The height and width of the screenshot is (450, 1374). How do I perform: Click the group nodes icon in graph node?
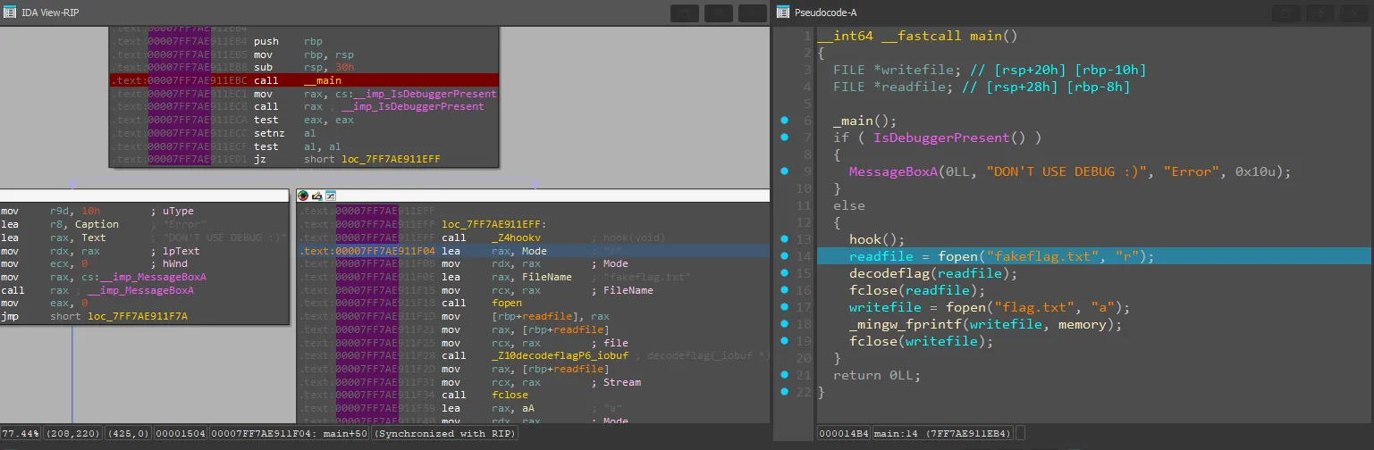330,196
